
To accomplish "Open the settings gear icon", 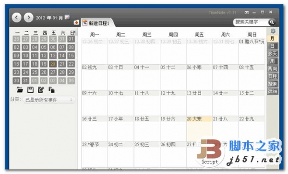I will click(273, 31).
